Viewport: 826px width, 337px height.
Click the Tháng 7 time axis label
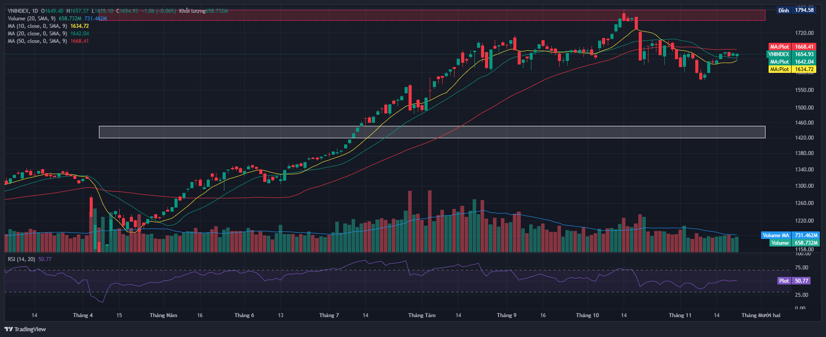click(x=329, y=315)
